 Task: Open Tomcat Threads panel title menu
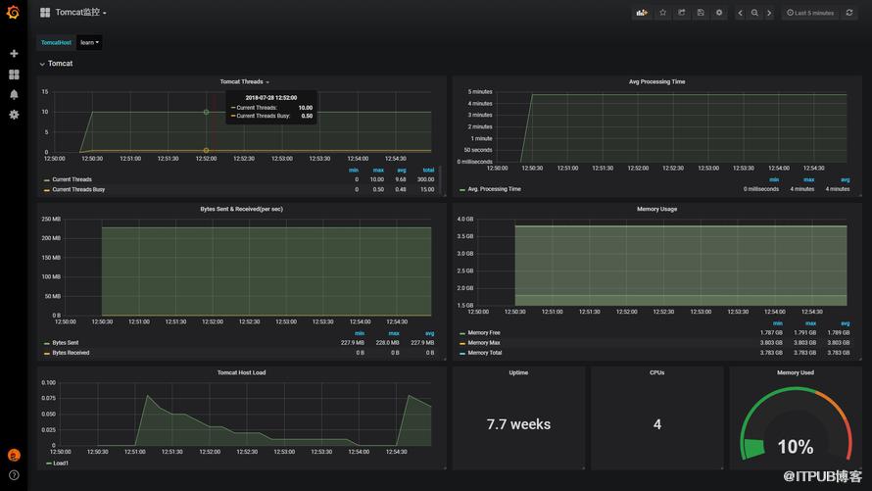[x=244, y=81]
